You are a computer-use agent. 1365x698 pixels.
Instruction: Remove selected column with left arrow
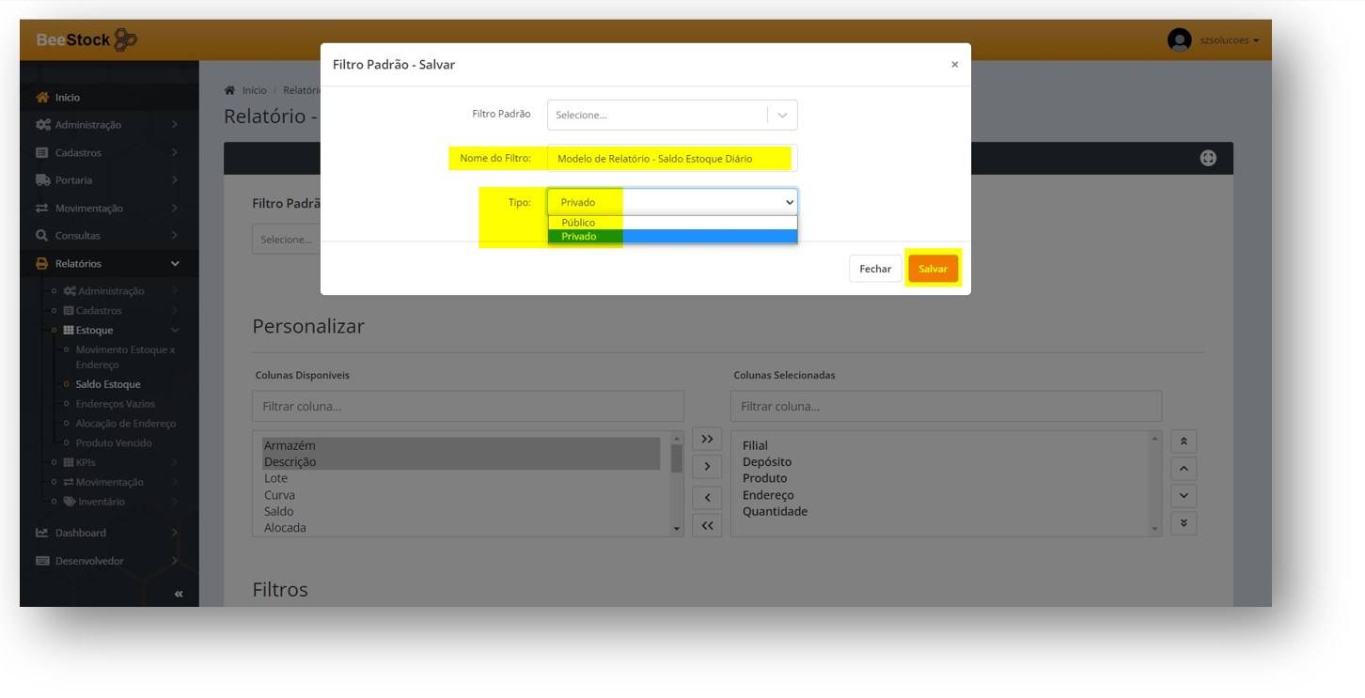pyautogui.click(x=707, y=498)
